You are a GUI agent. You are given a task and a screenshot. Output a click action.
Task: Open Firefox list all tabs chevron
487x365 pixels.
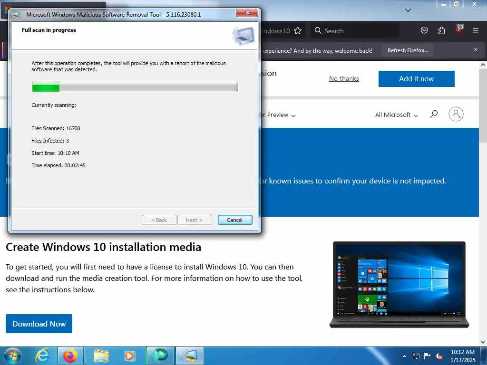[x=408, y=10]
